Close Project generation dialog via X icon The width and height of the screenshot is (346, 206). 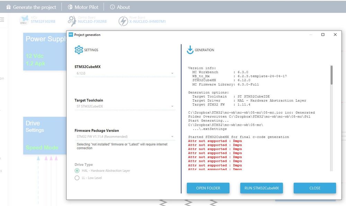(335, 35)
